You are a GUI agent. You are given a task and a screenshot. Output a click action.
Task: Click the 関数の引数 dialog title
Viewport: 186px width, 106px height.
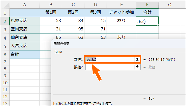62,44
